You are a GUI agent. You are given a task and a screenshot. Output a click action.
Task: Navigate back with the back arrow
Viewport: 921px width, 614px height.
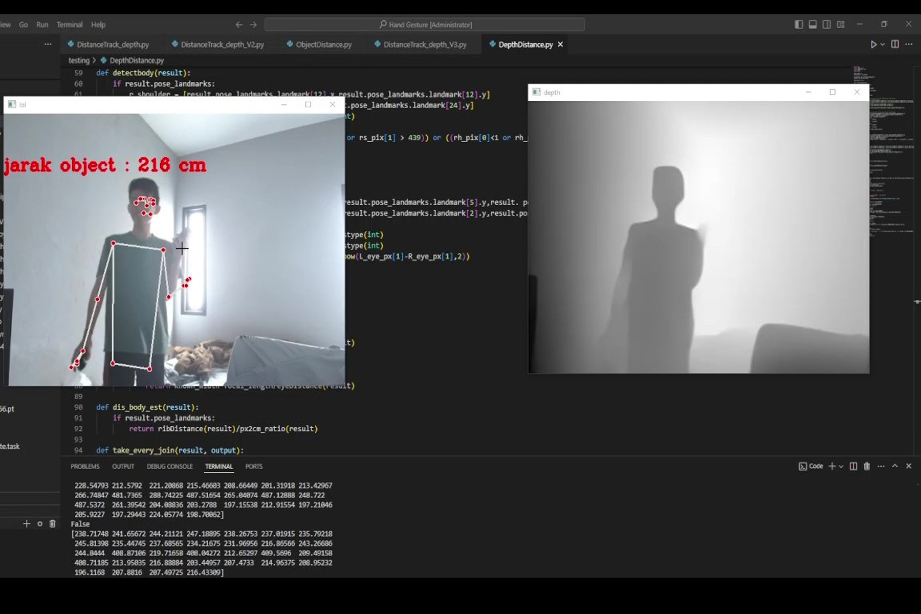click(238, 24)
